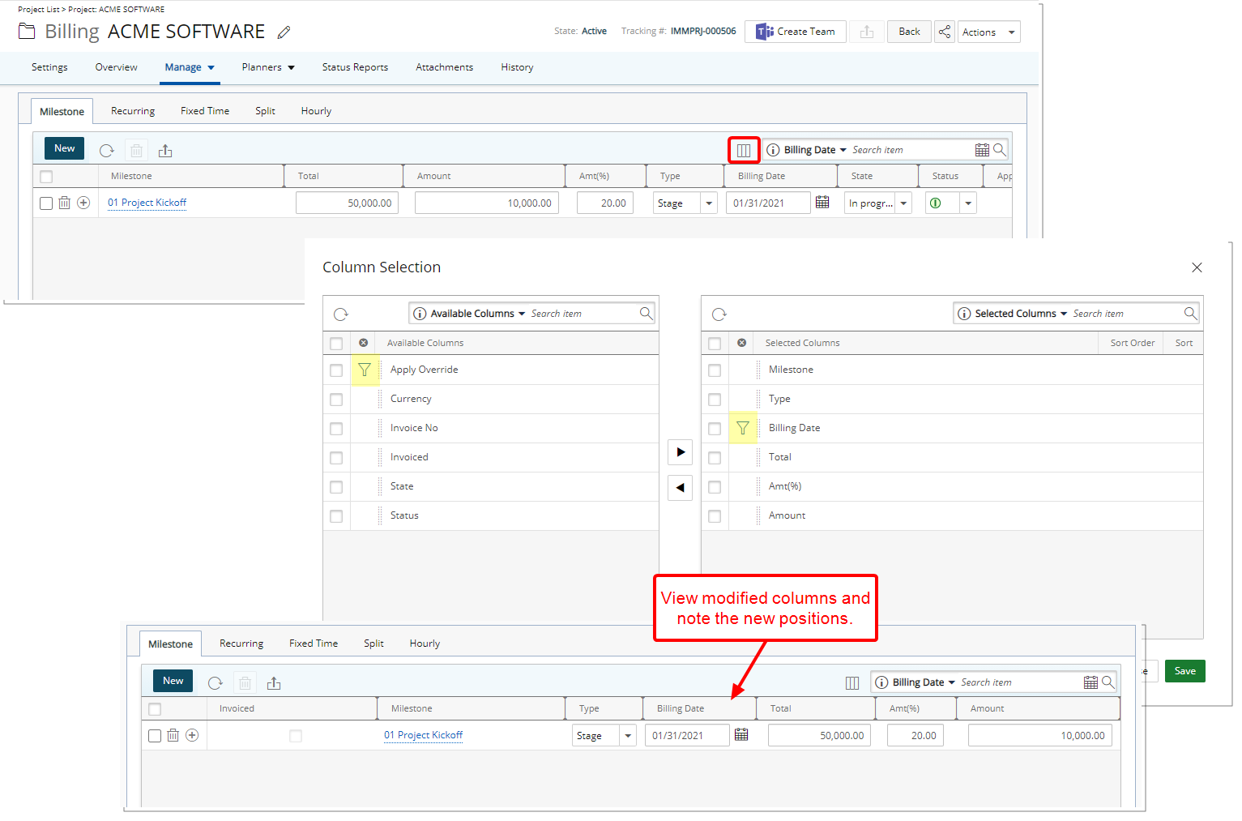Move selected columns right with the arrow button
The width and height of the screenshot is (1242, 821).
680,452
